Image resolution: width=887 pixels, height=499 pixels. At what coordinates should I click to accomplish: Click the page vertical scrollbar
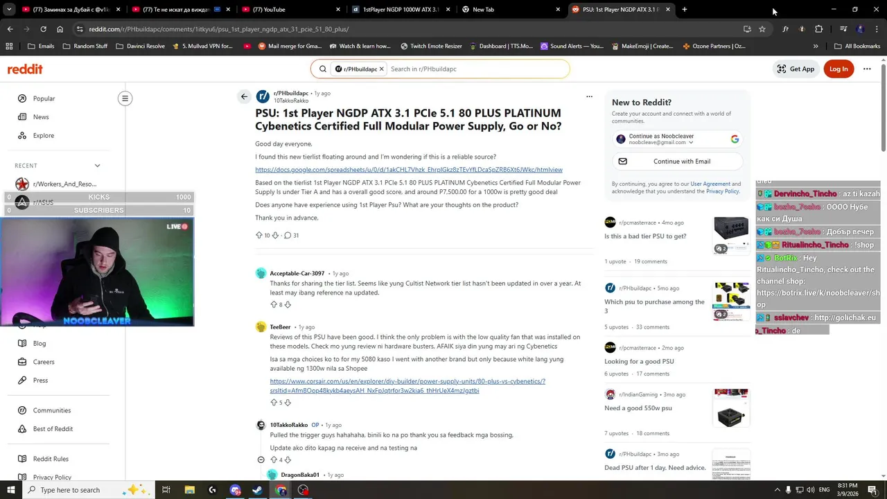click(883, 107)
